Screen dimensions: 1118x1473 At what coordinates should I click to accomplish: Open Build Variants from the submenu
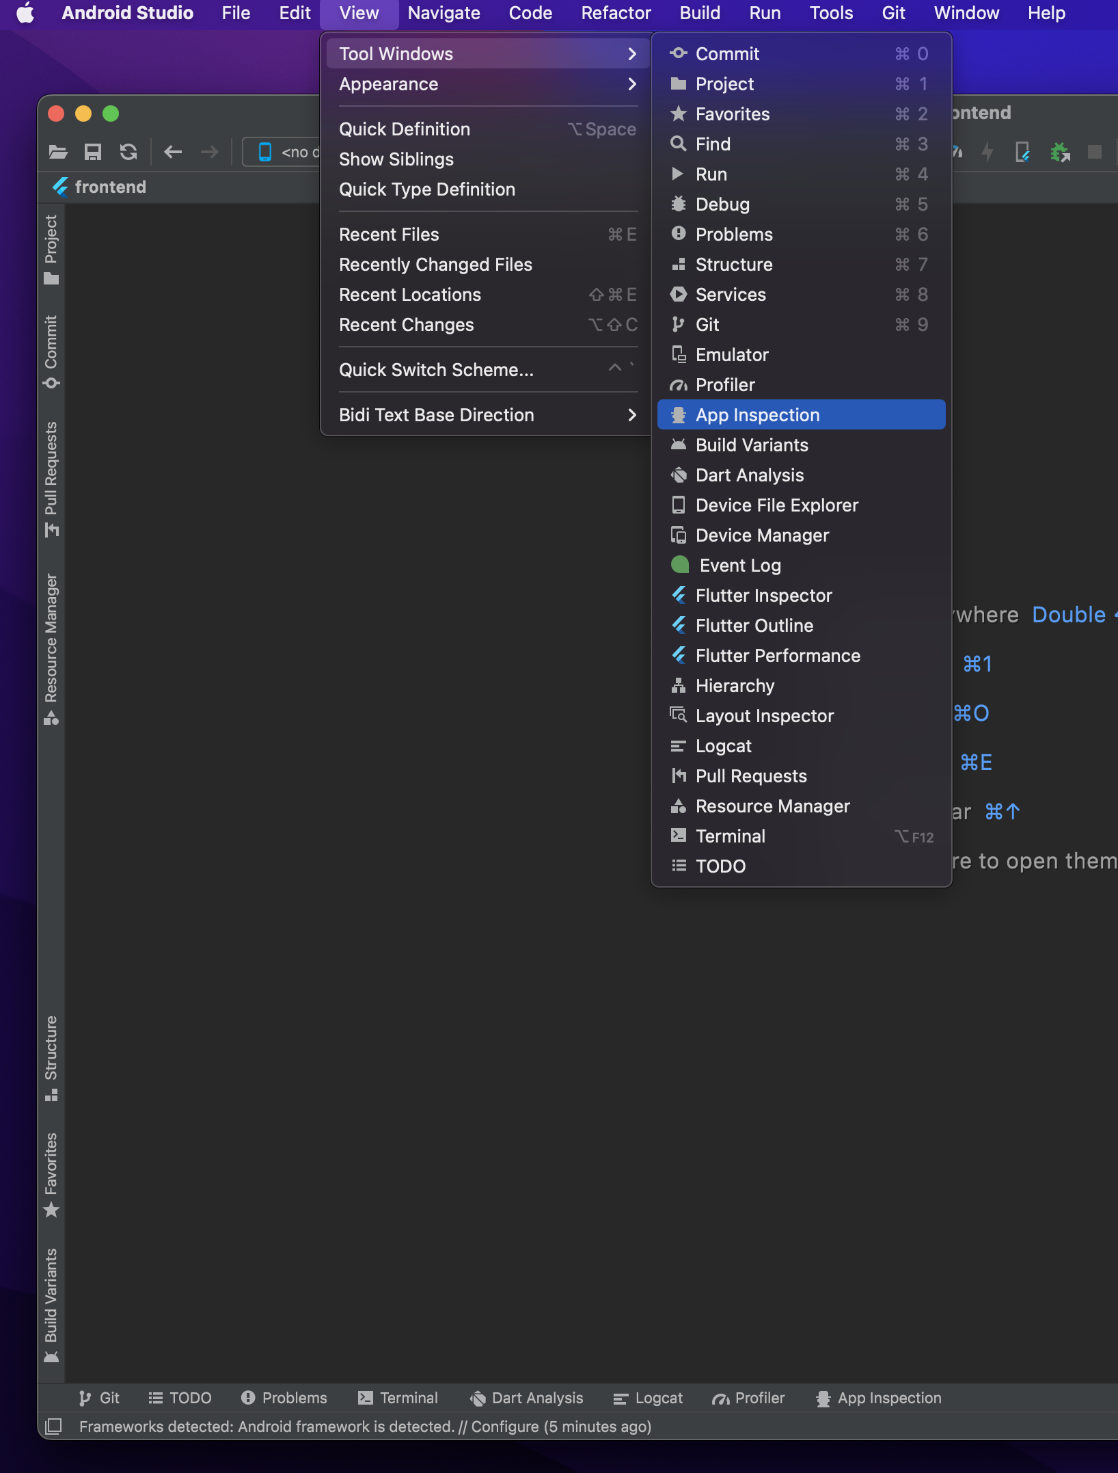coord(801,445)
